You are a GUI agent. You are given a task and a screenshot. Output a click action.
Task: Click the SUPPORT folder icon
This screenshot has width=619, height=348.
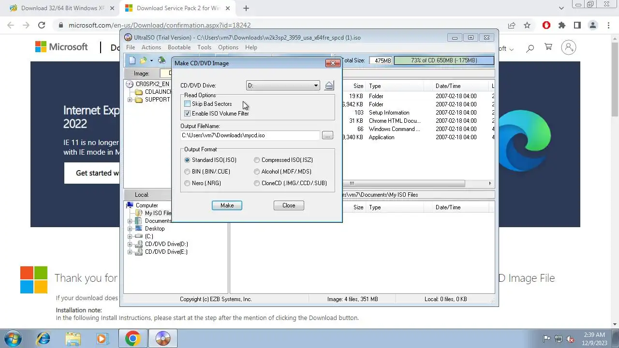point(139,100)
